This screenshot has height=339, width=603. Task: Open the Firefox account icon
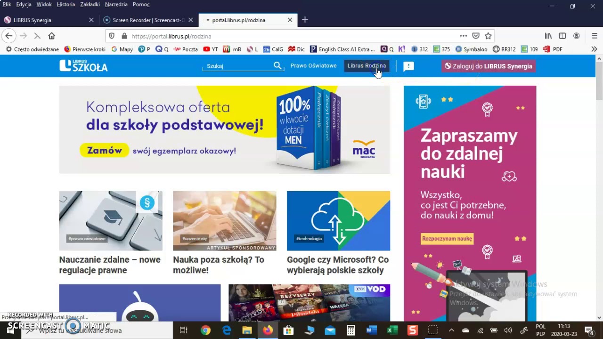[576, 36]
